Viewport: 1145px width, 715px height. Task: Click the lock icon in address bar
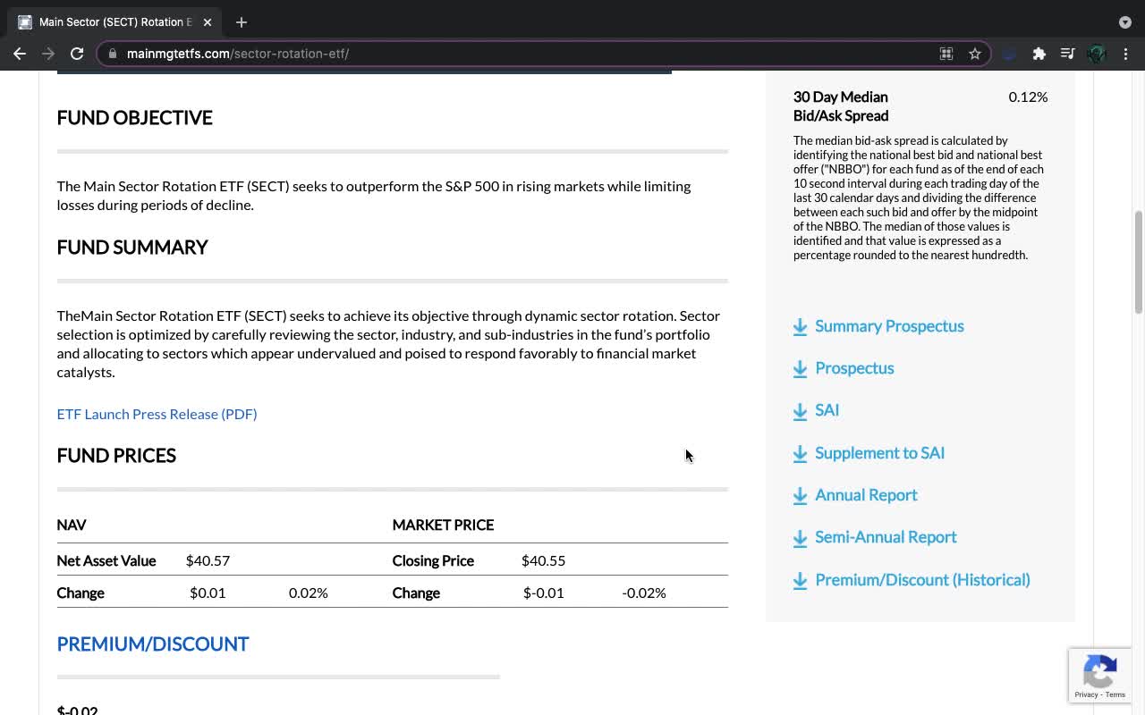tap(113, 54)
